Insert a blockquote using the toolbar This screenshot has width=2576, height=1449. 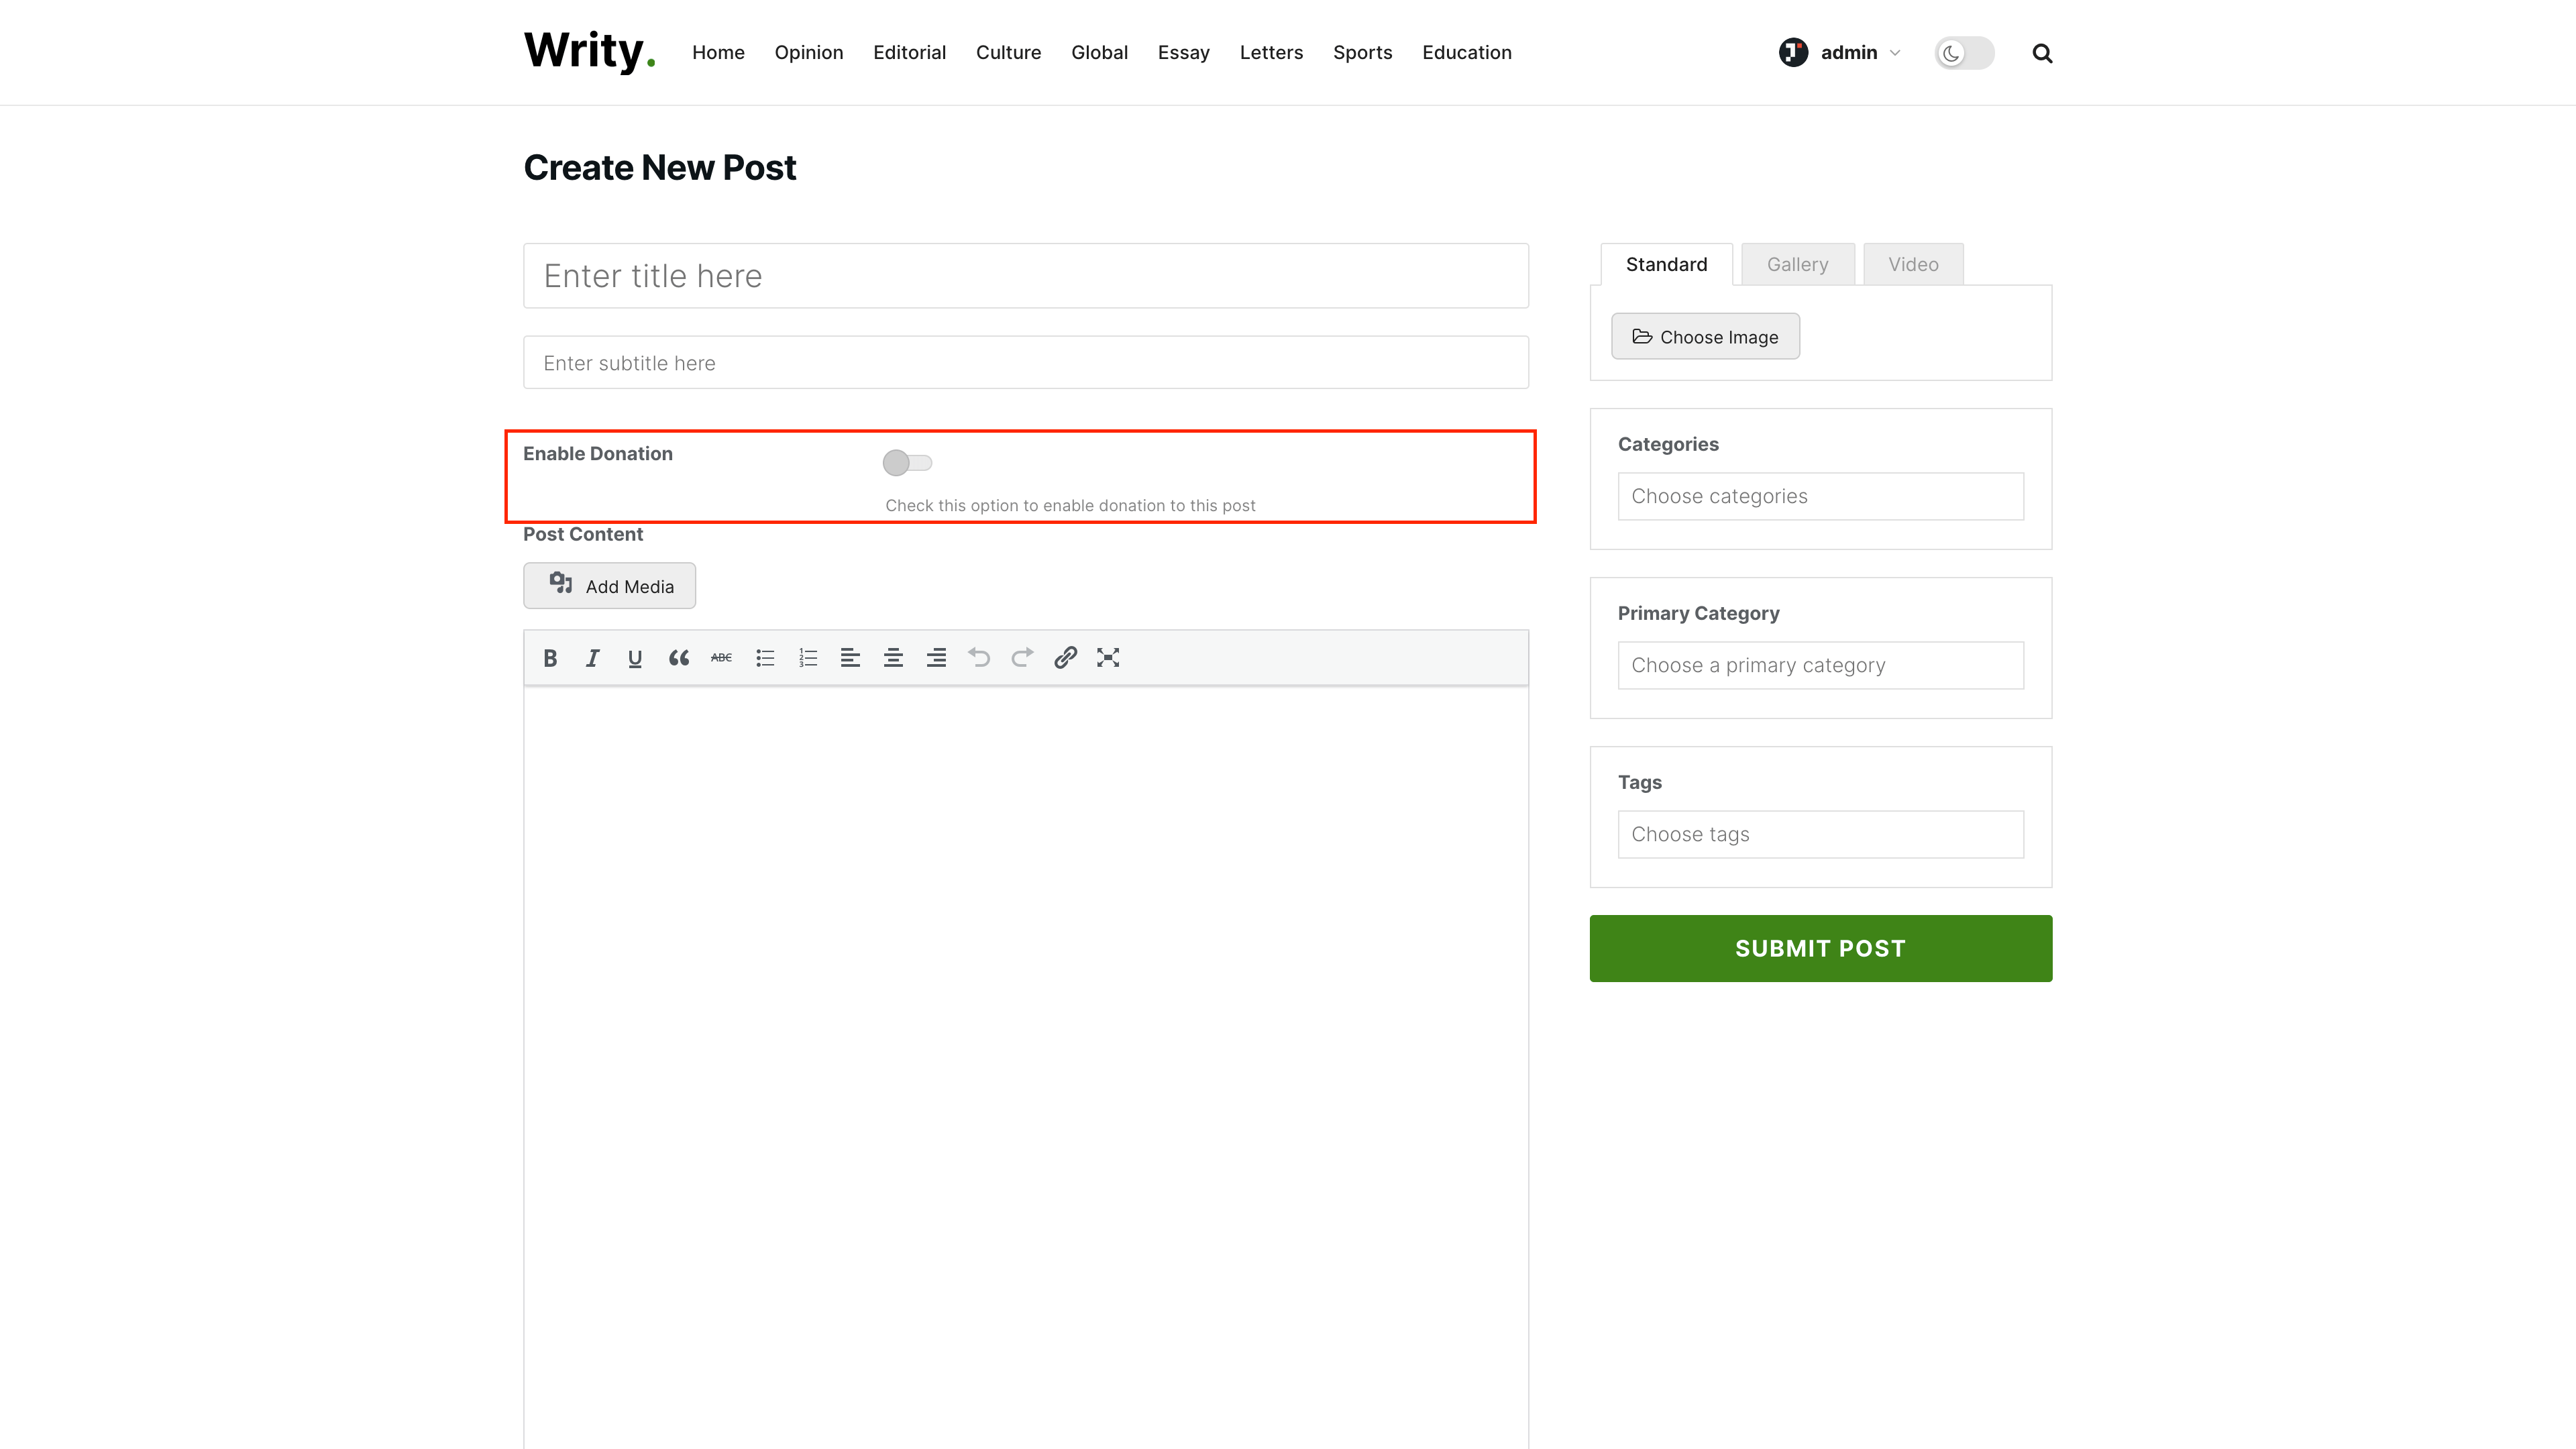(x=679, y=658)
